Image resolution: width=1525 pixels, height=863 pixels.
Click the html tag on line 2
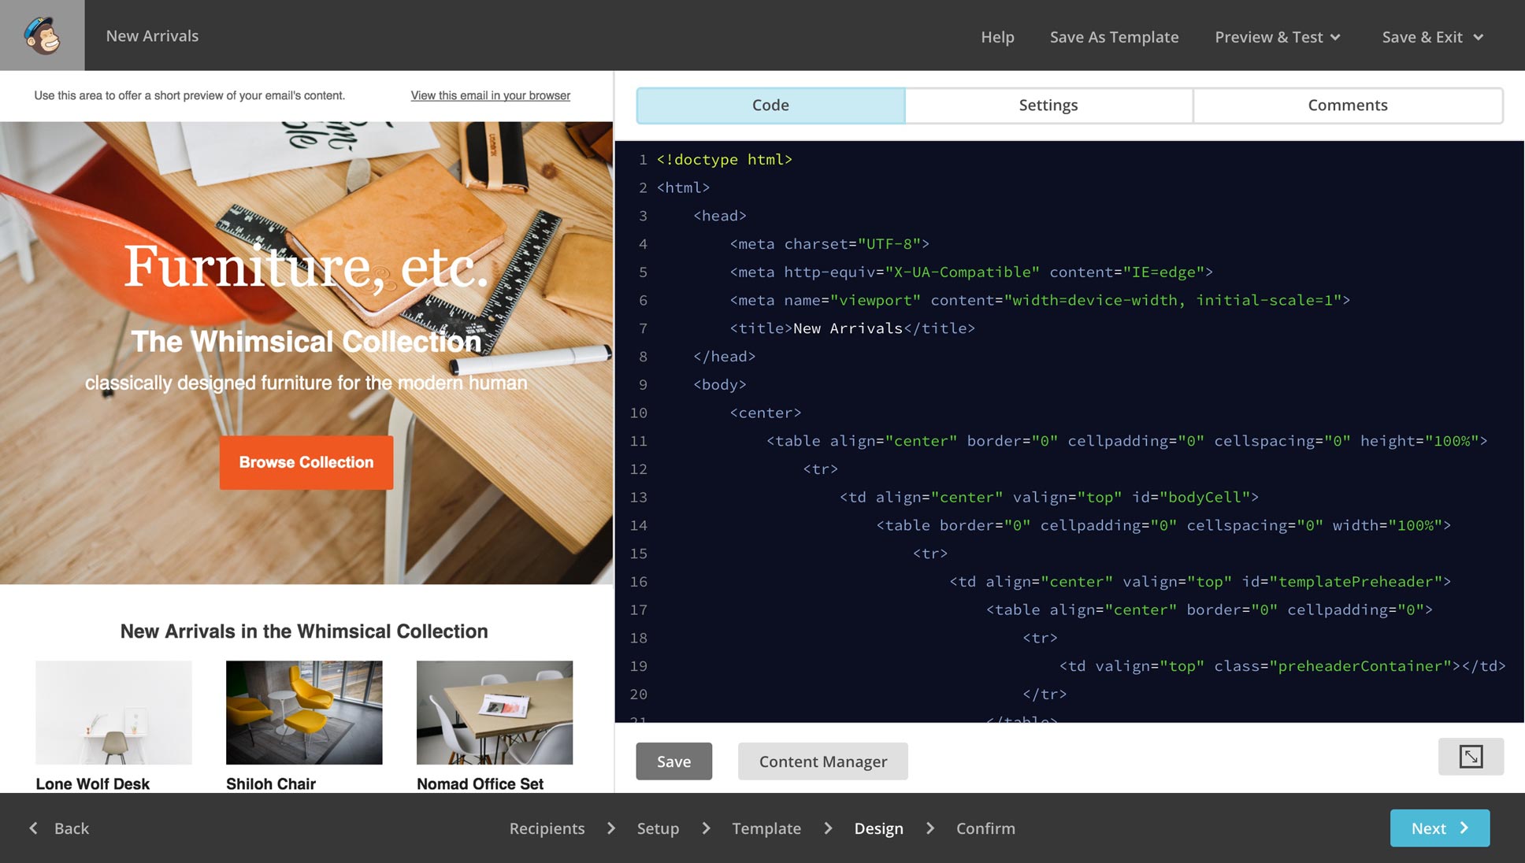pos(683,187)
